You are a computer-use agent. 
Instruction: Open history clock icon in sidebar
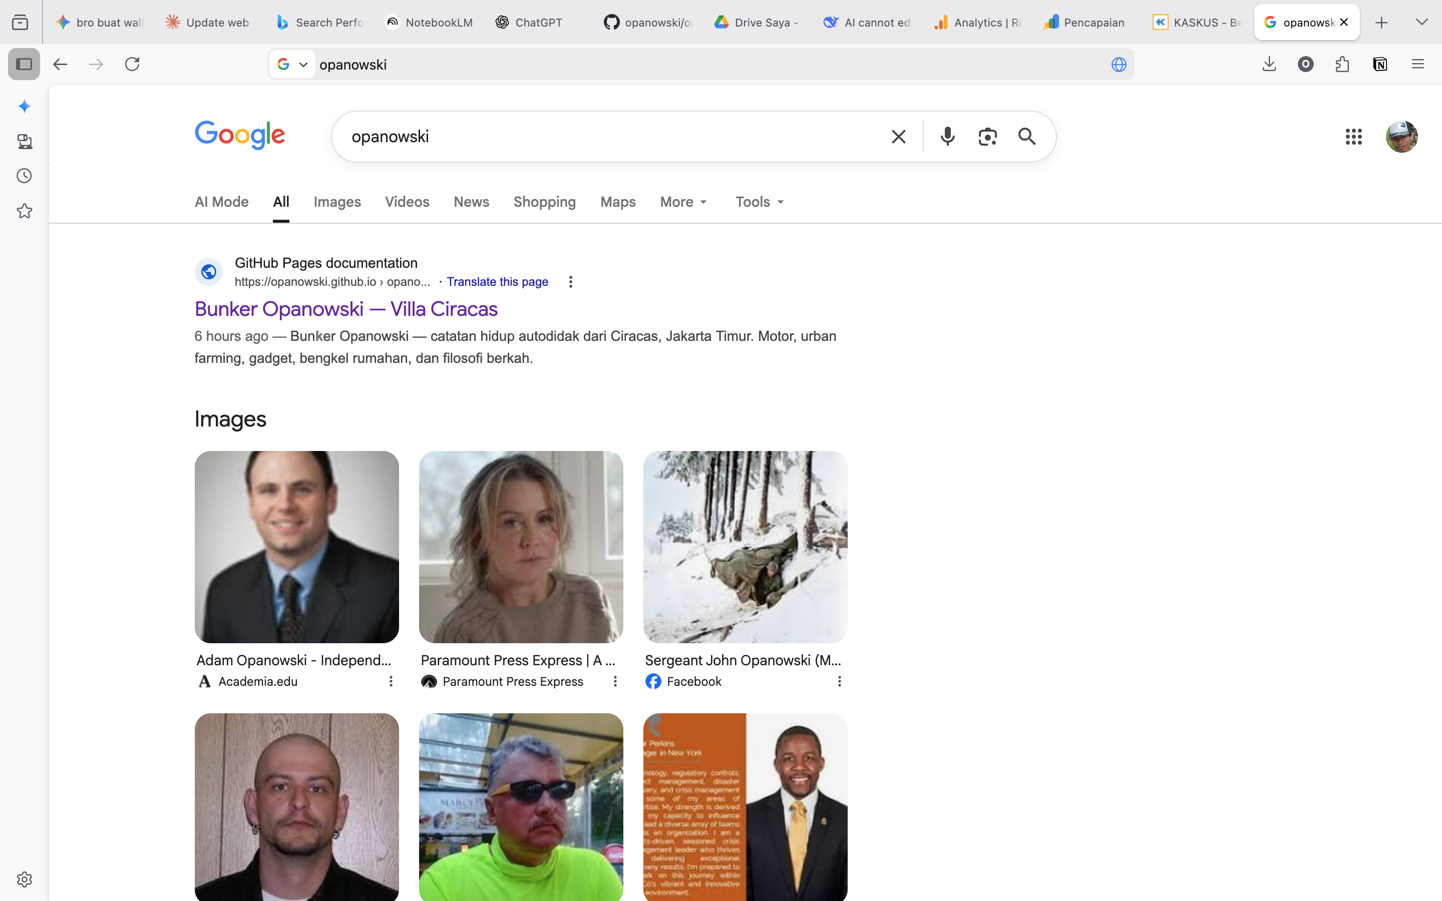(25, 176)
